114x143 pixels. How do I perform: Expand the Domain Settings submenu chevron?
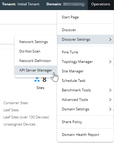coord(110,109)
